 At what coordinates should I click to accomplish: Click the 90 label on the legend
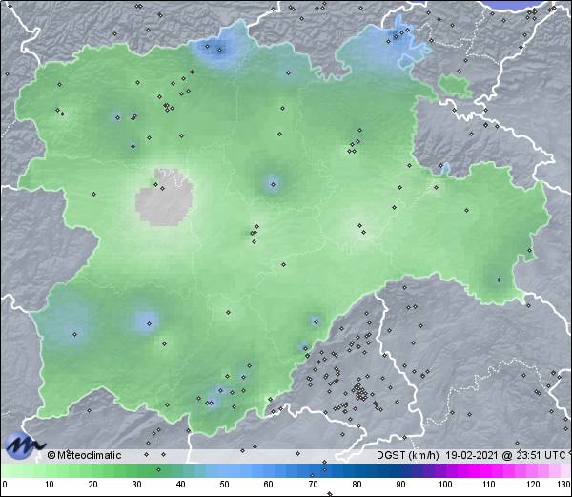pyautogui.click(x=400, y=485)
